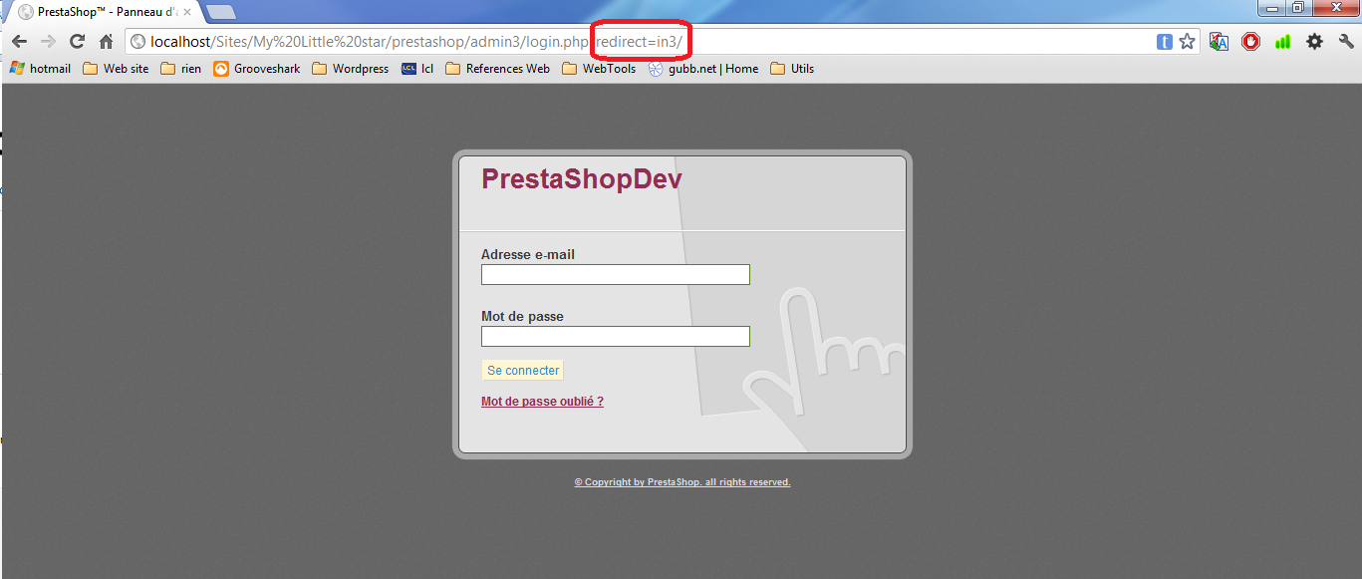1362x579 pixels.
Task: Open the Web site bookmarks folder
Action: click(116, 69)
